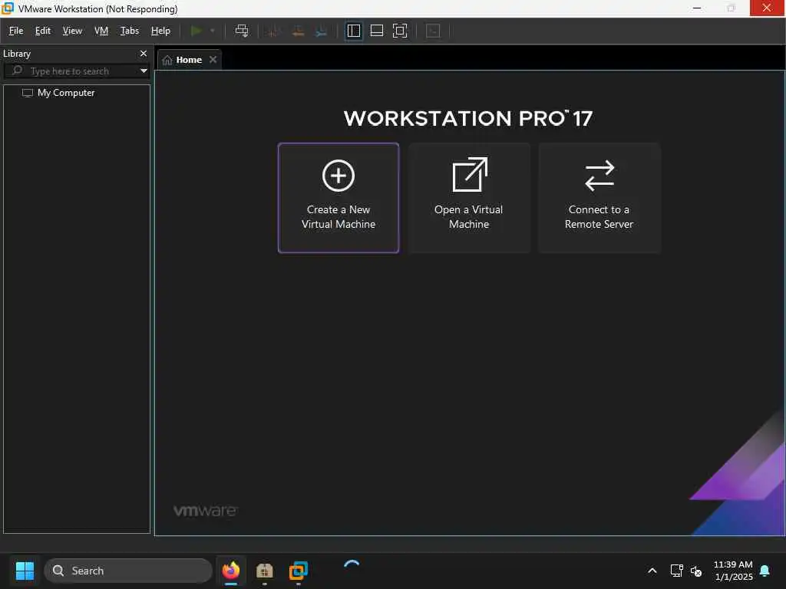This screenshot has height=589, width=786.
Task: Click Create a New Virtual Machine
Action: point(339,198)
